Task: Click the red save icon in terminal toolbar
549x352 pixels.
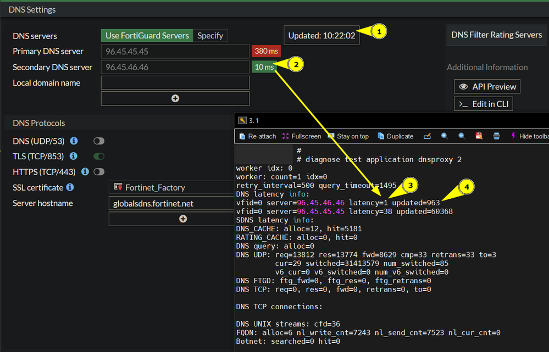Action: pyautogui.click(x=479, y=136)
